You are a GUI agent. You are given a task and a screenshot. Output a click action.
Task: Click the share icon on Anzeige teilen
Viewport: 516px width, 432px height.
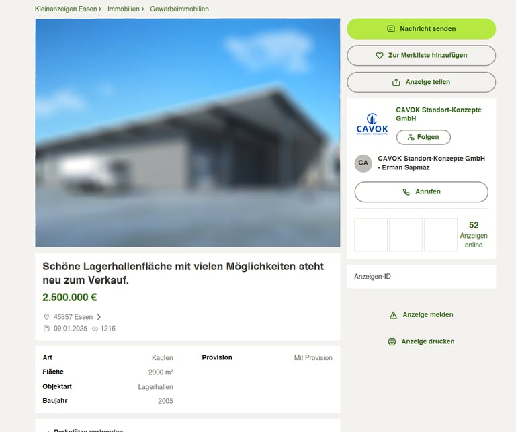pyautogui.click(x=396, y=82)
